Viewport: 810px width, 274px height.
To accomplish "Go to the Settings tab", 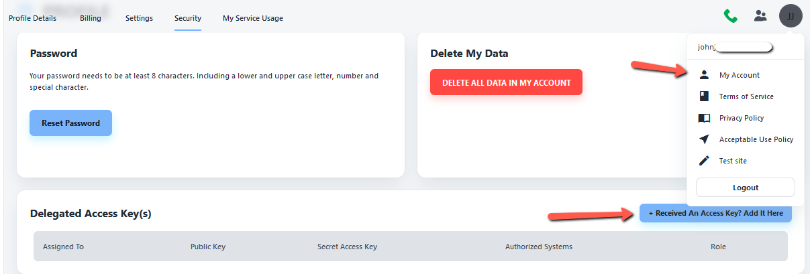I will coord(139,18).
